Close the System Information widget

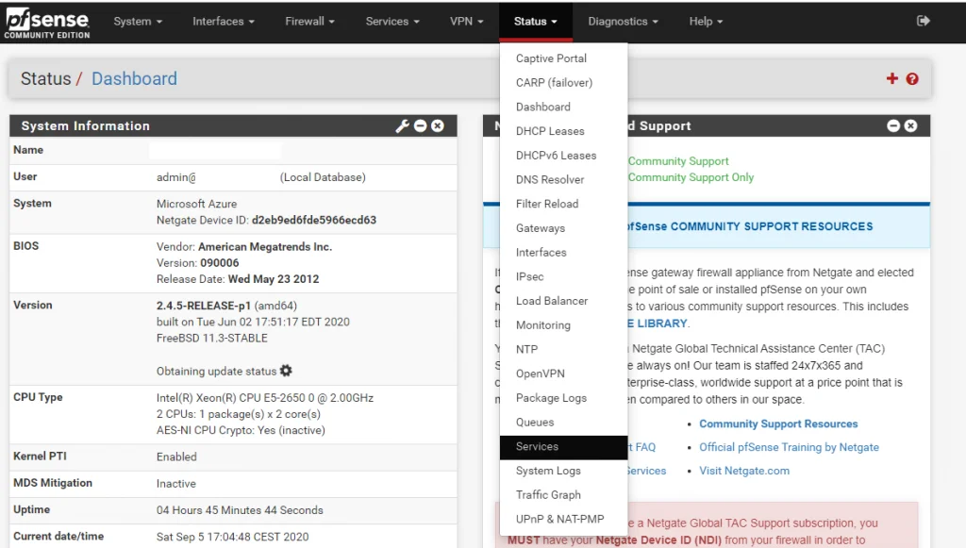[x=438, y=125]
